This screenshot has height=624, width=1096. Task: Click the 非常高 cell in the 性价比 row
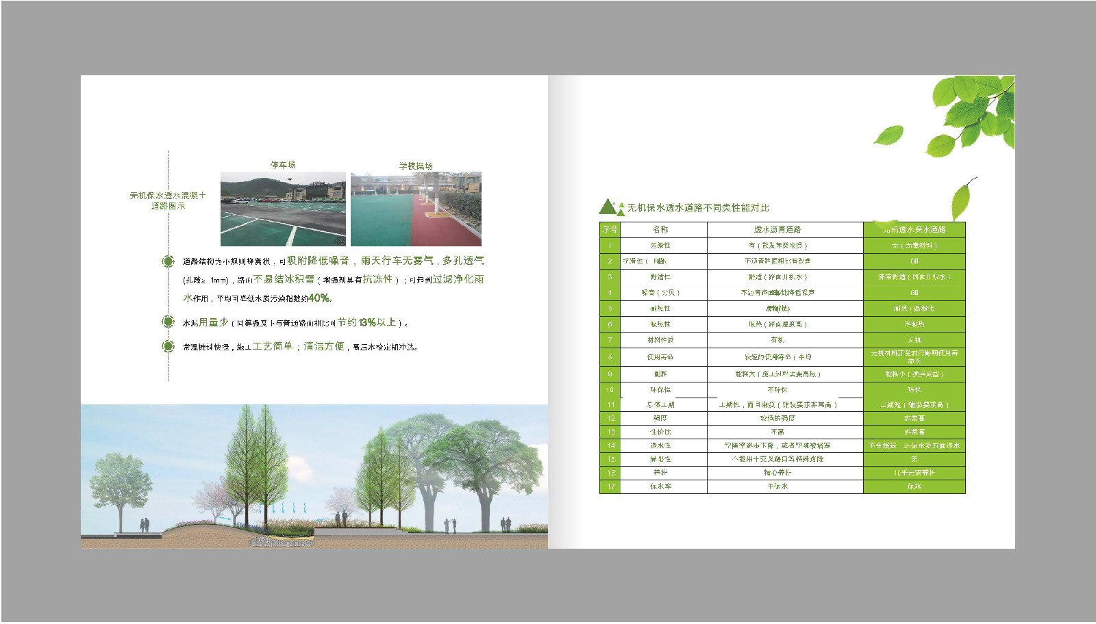click(x=914, y=432)
